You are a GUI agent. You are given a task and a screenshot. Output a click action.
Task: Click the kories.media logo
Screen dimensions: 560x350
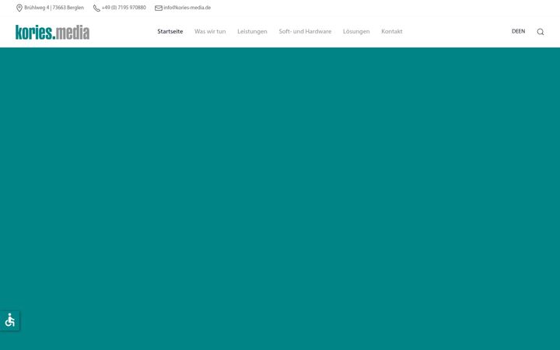(x=53, y=32)
